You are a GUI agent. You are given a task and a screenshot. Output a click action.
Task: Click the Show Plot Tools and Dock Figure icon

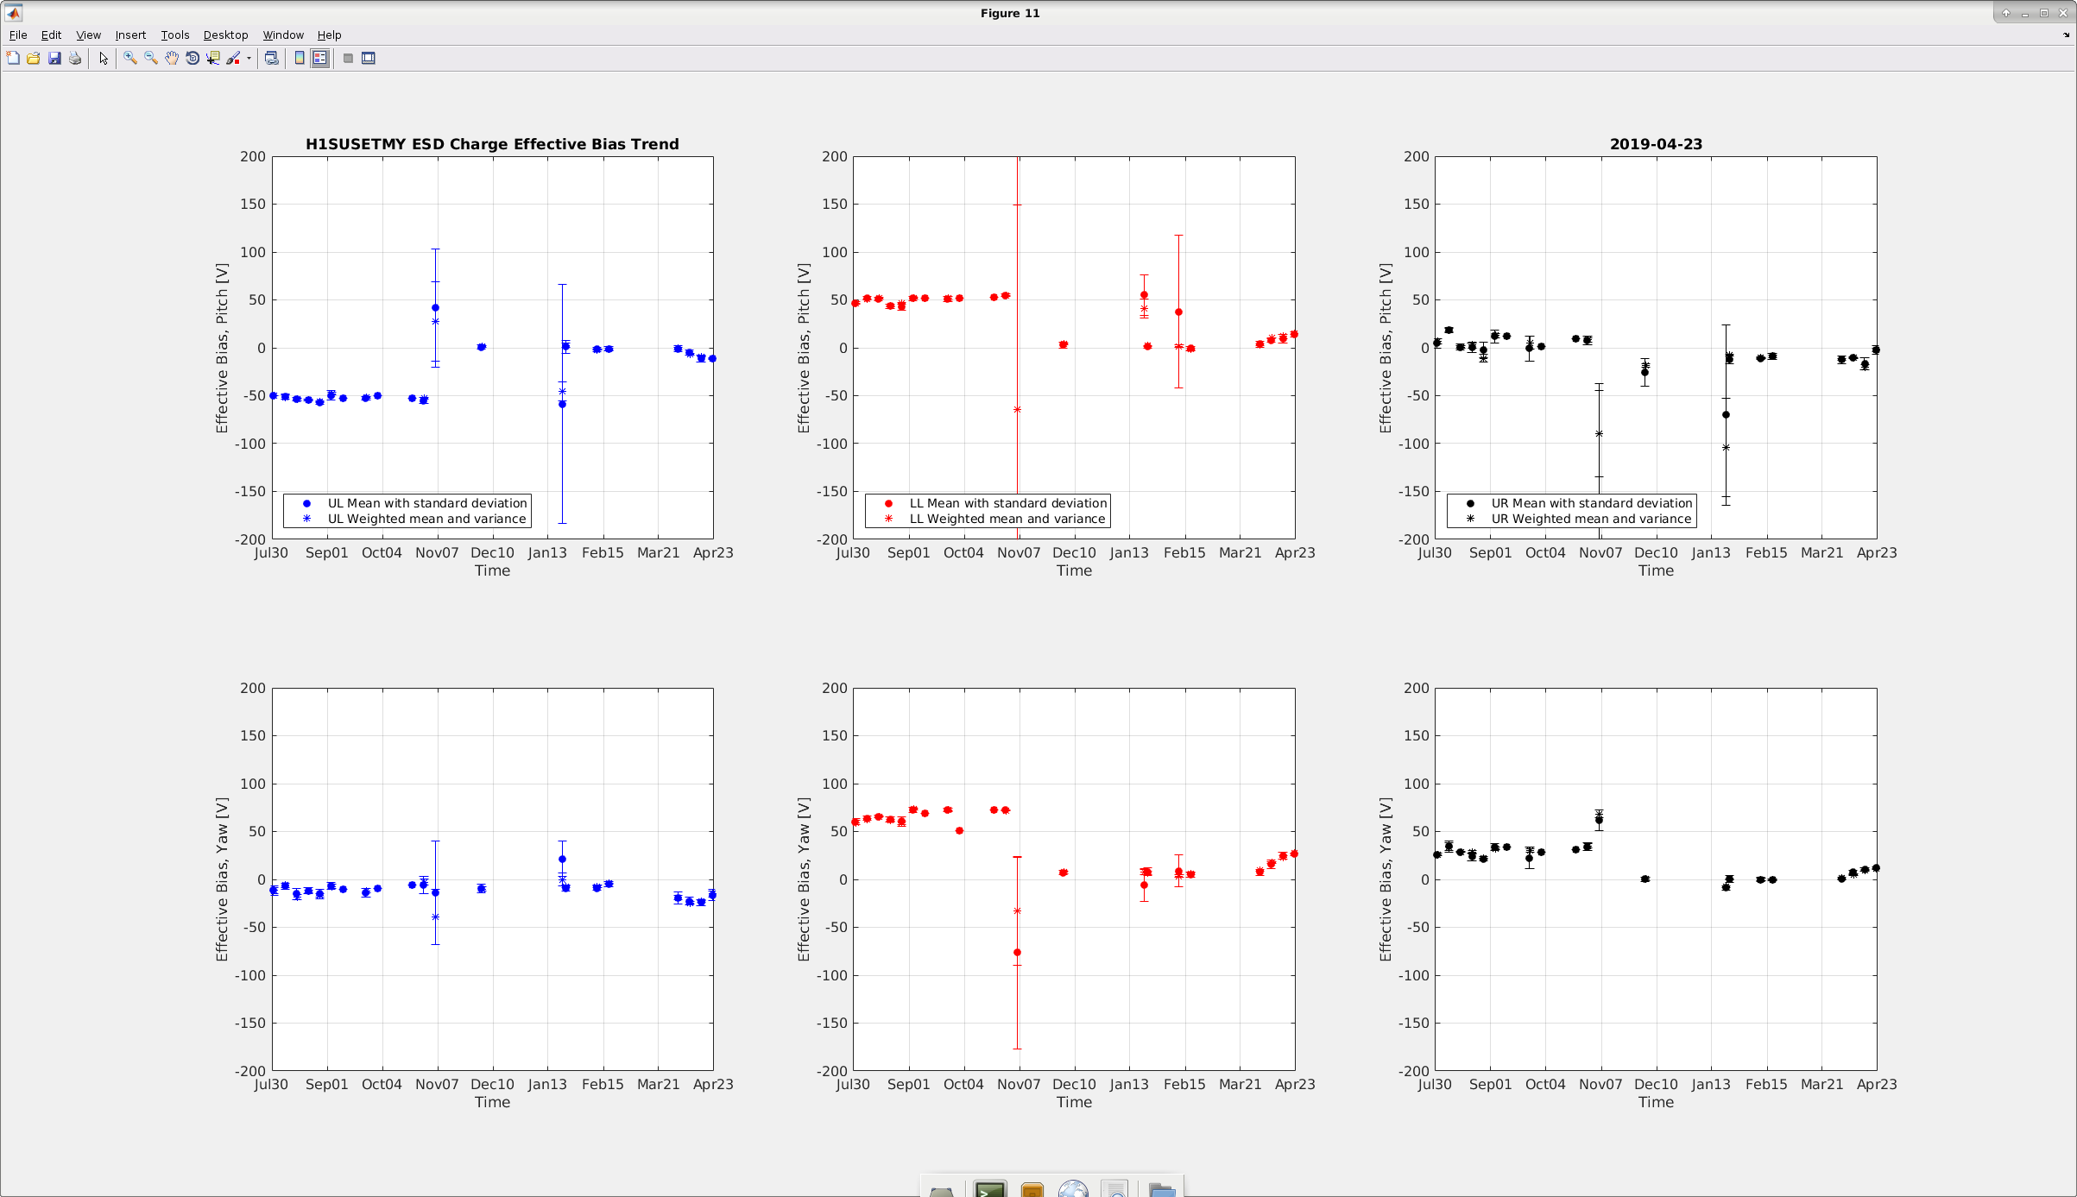[x=369, y=59]
